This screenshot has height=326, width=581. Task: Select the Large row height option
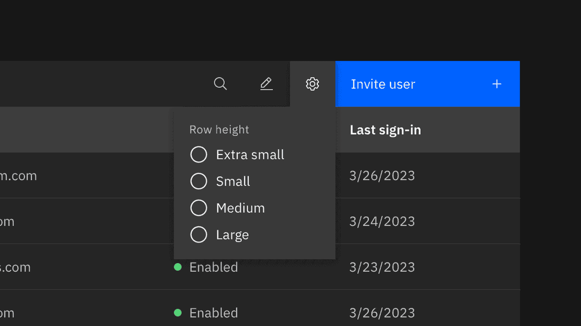[199, 234]
